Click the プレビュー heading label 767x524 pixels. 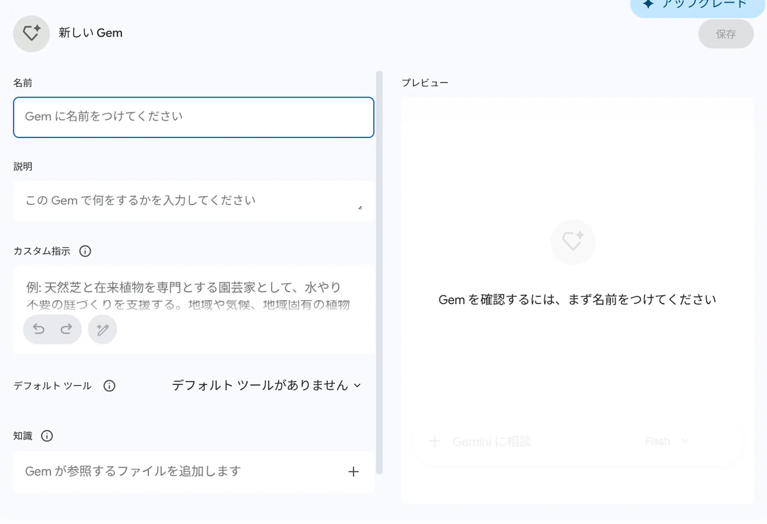tap(425, 83)
